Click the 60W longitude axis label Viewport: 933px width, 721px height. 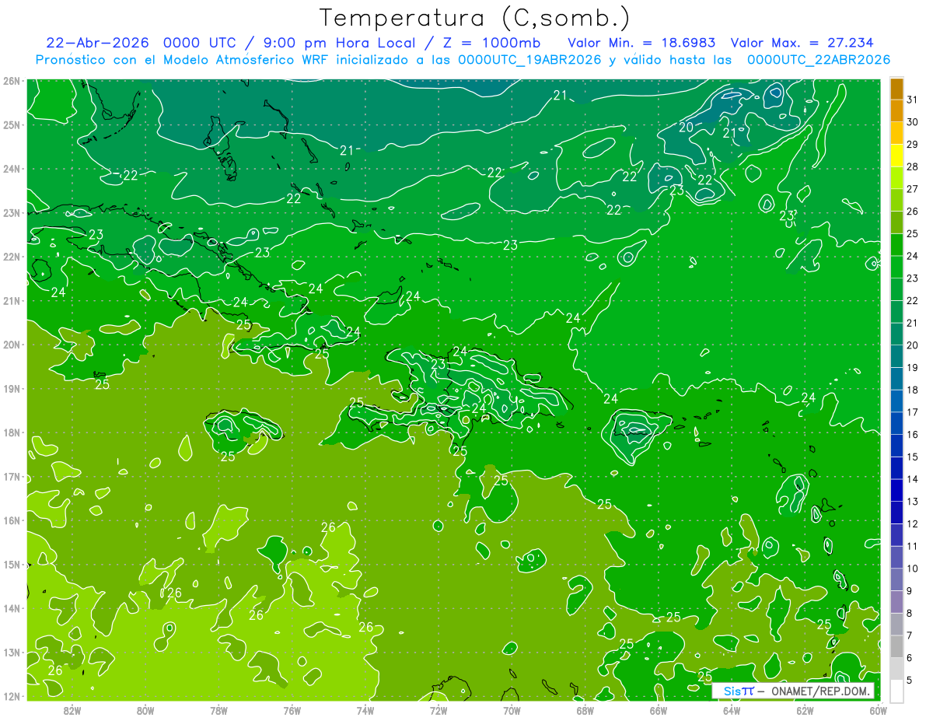point(879,709)
